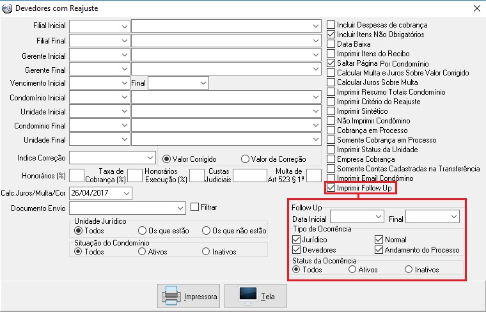The height and width of the screenshot is (312, 486).
Task: Select Inativos under Situação do Condomínio
Action: click(206, 252)
